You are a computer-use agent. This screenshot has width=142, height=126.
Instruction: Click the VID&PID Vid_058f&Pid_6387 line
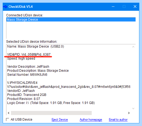[29, 54]
